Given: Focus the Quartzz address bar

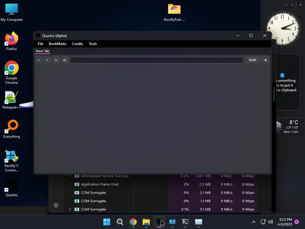Looking at the screenshot, I should (157, 60).
